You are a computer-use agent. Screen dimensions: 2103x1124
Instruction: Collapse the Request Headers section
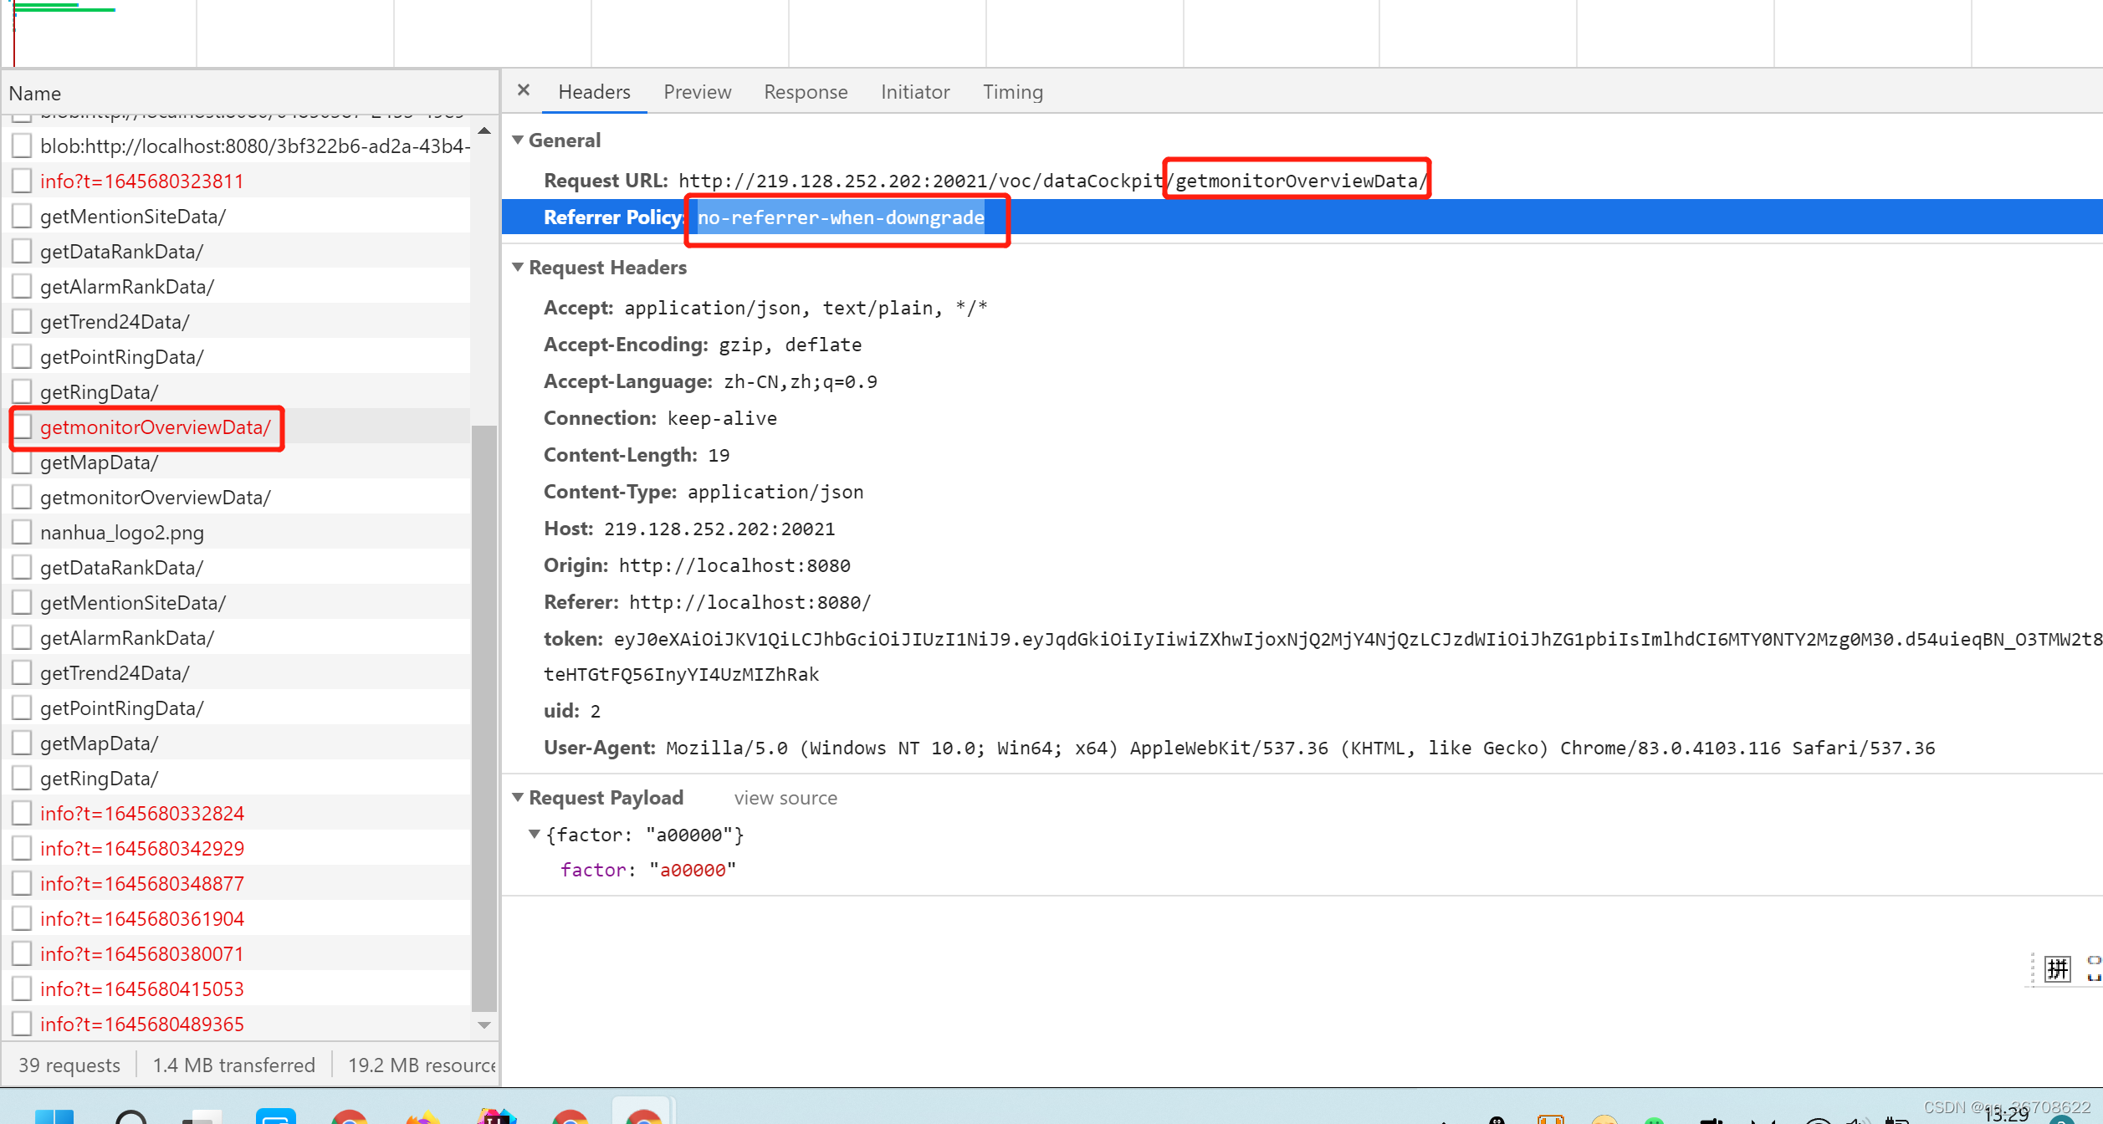coord(518,267)
